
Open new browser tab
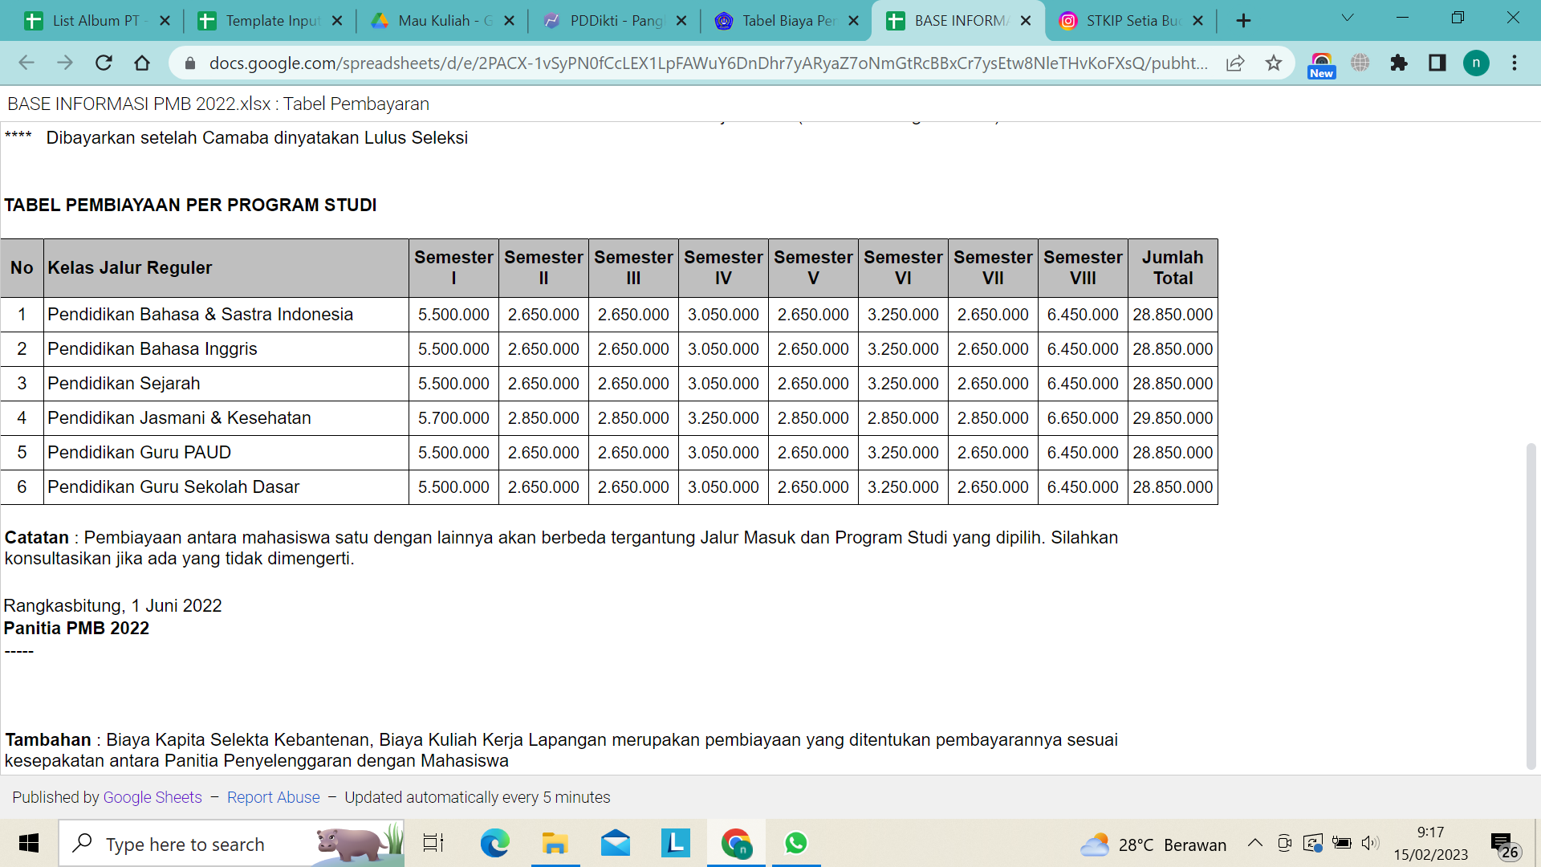click(1243, 21)
